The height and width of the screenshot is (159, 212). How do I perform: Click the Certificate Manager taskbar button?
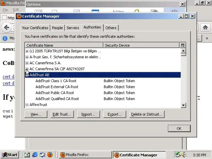click(x=139, y=155)
